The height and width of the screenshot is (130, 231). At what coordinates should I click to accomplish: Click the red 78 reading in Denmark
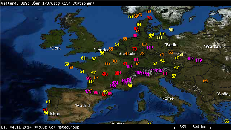click(x=149, y=18)
